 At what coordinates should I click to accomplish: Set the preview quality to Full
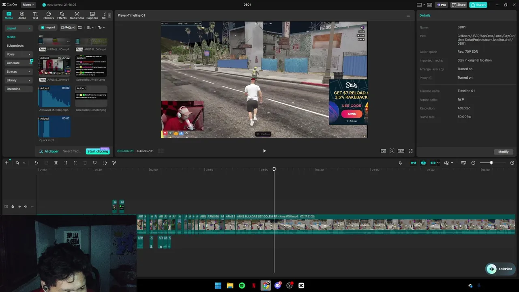383,151
